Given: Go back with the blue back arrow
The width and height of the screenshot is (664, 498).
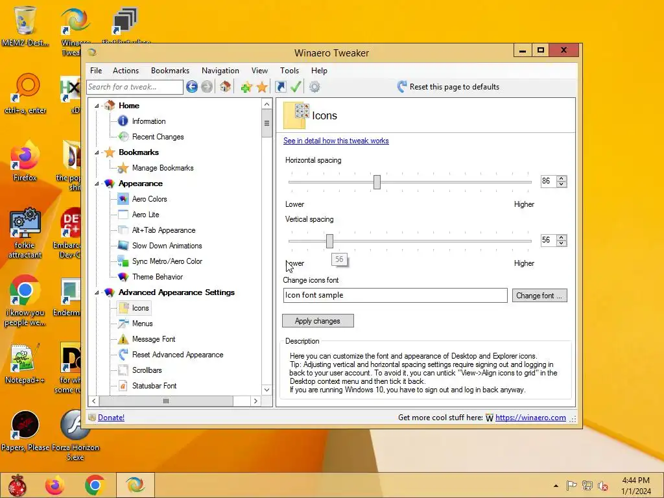Looking at the screenshot, I should [x=192, y=87].
